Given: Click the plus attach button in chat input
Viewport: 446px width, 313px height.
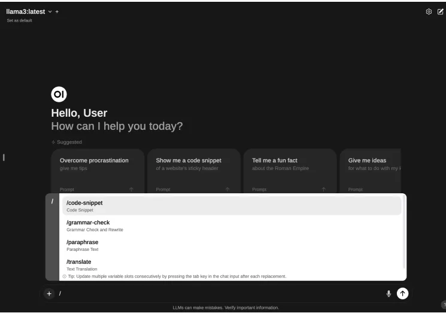Looking at the screenshot, I should click(49, 293).
